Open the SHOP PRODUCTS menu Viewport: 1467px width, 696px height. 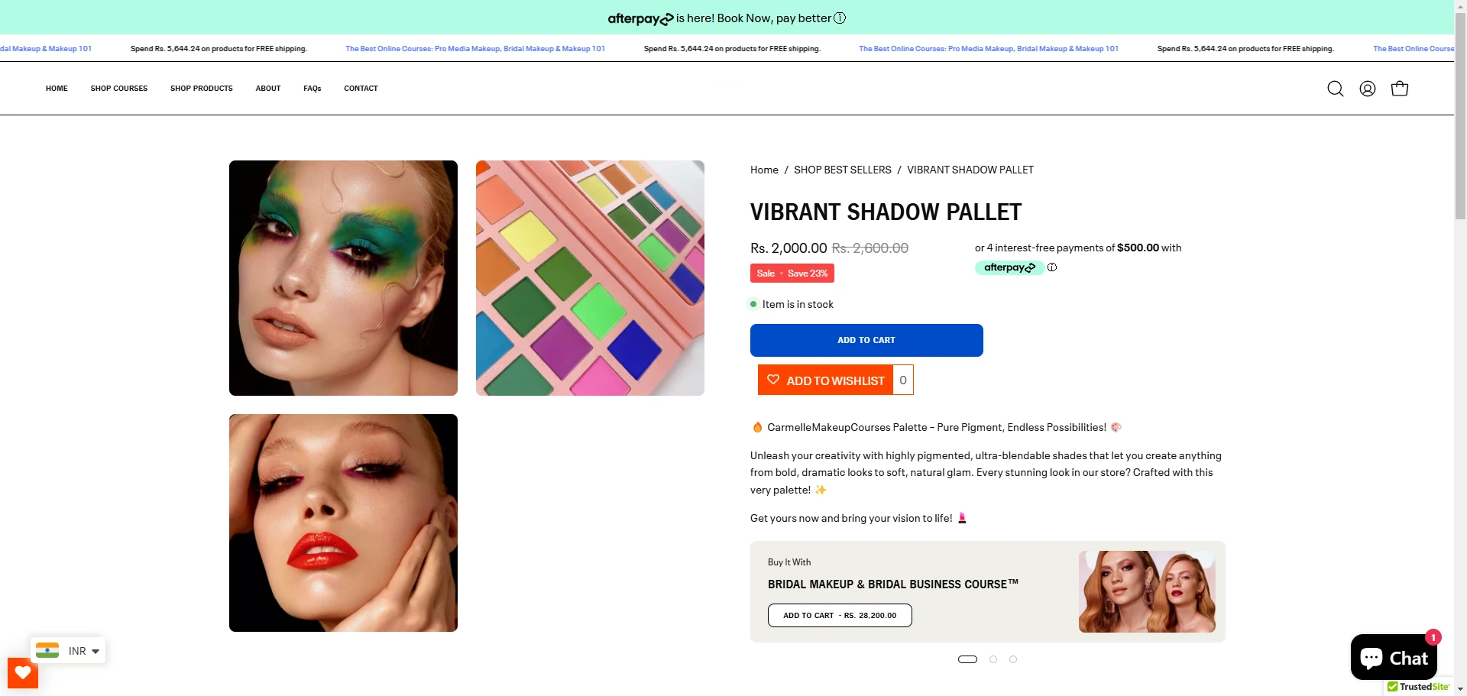point(201,88)
